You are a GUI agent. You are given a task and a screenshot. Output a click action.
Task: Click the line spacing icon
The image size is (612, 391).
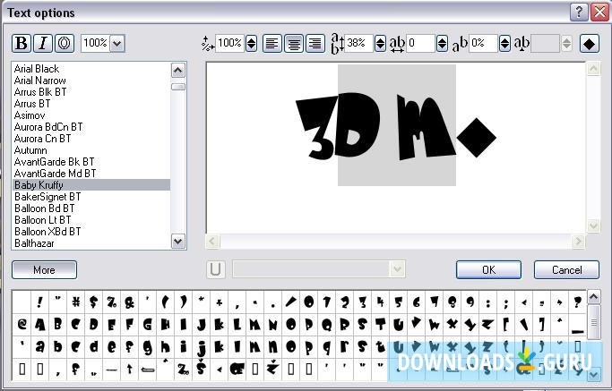coord(337,43)
